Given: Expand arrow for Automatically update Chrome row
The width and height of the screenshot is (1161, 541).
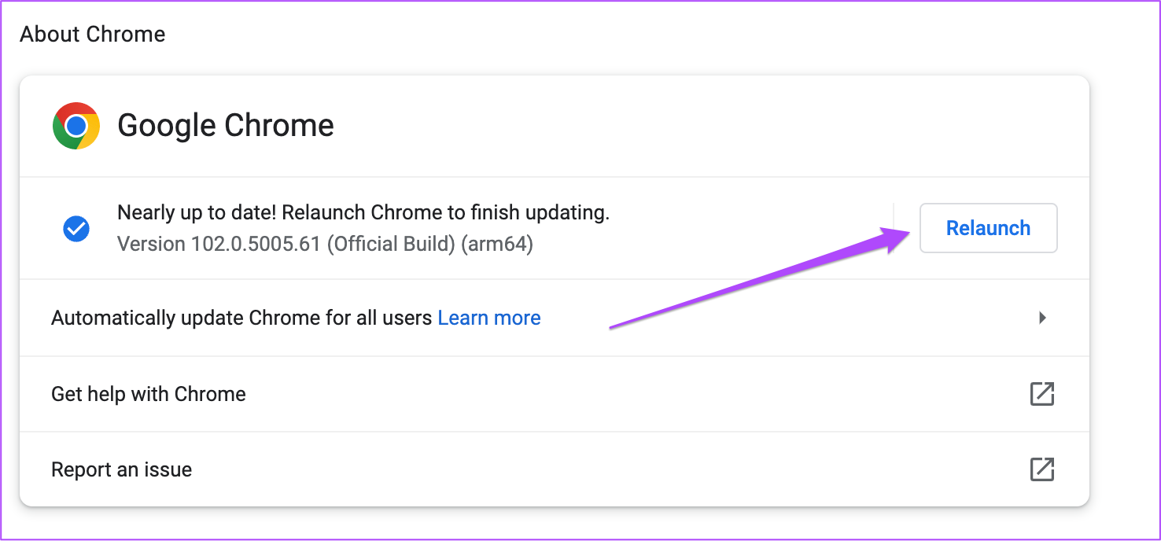Looking at the screenshot, I should 1042,318.
